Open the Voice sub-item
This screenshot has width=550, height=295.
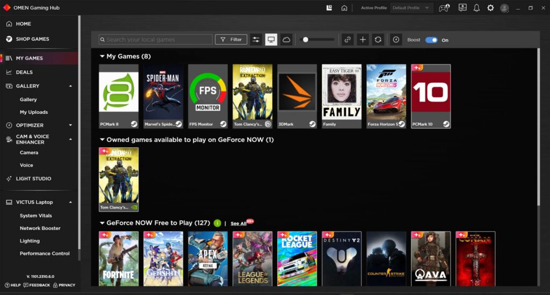pyautogui.click(x=26, y=165)
